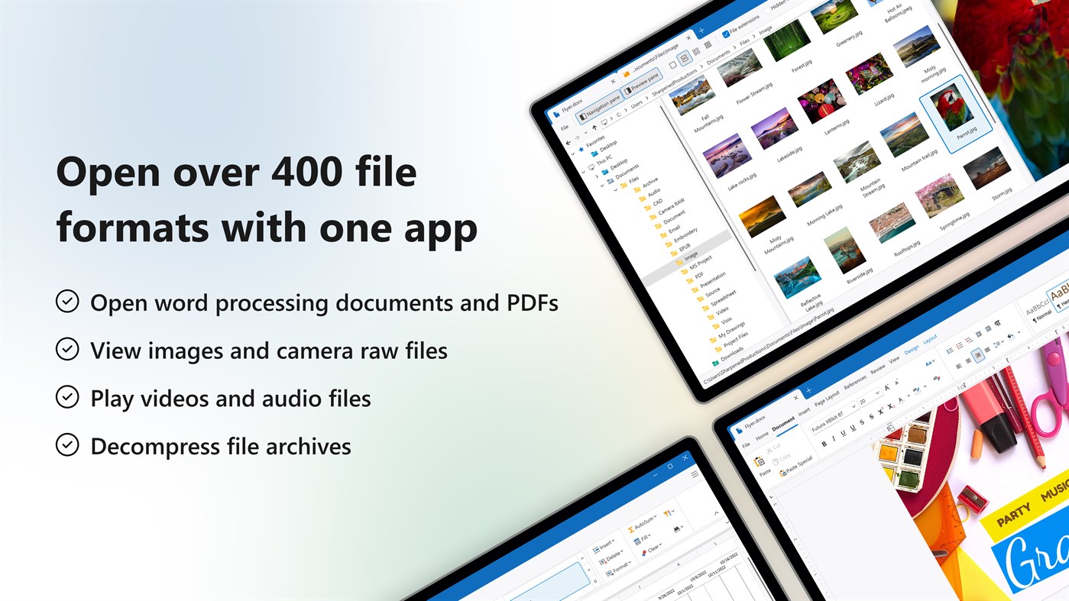Open the hamburger menu in spreadsheet window

tap(695, 474)
